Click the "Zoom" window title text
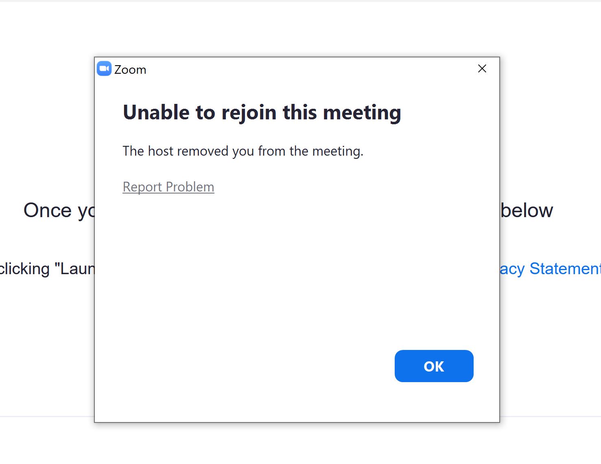 tap(130, 70)
